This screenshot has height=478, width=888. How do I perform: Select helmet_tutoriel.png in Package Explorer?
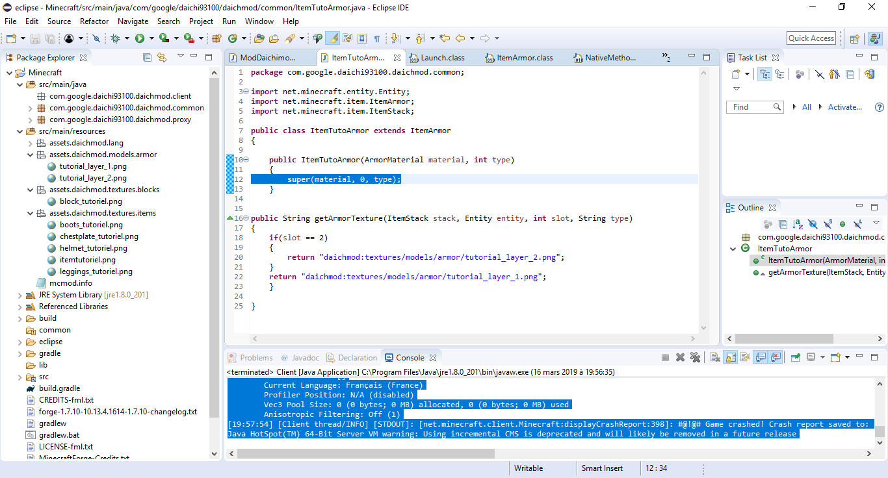[x=93, y=248]
